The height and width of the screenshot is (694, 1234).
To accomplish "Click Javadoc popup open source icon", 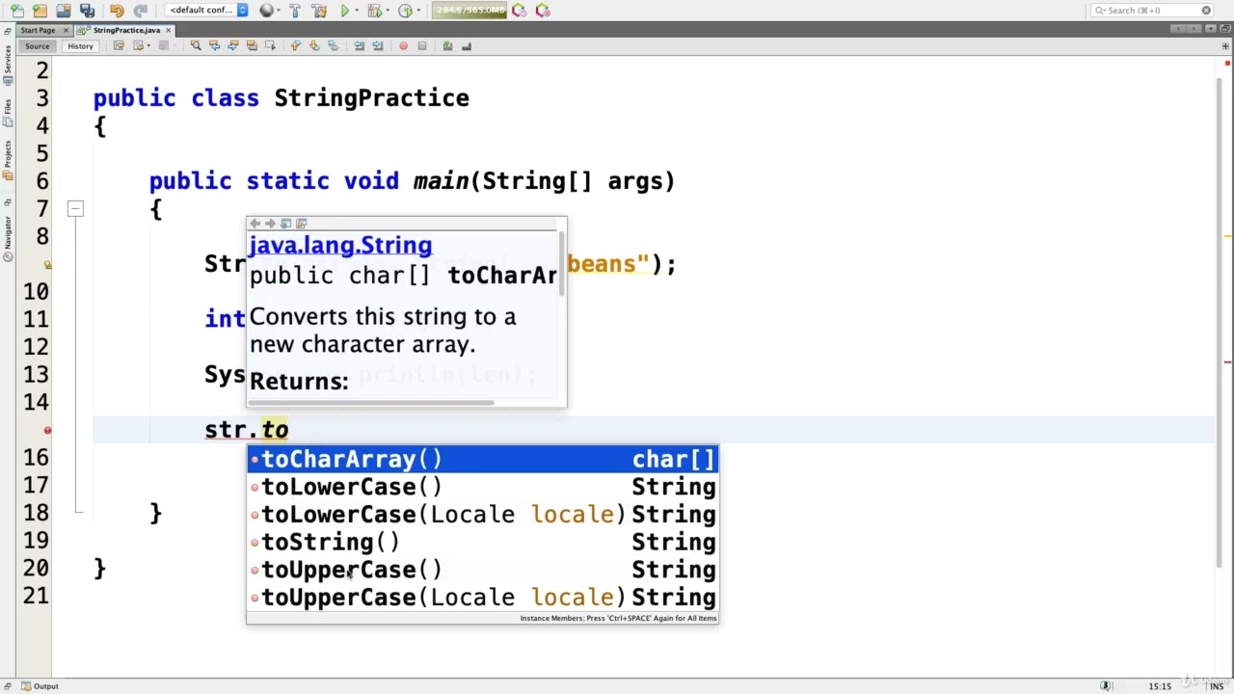I will point(301,224).
